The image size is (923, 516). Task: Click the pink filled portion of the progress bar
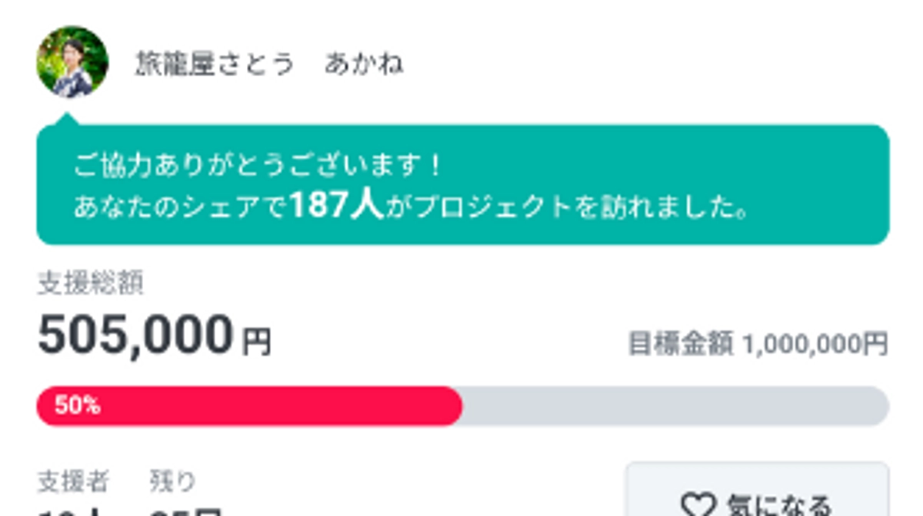[x=246, y=405]
